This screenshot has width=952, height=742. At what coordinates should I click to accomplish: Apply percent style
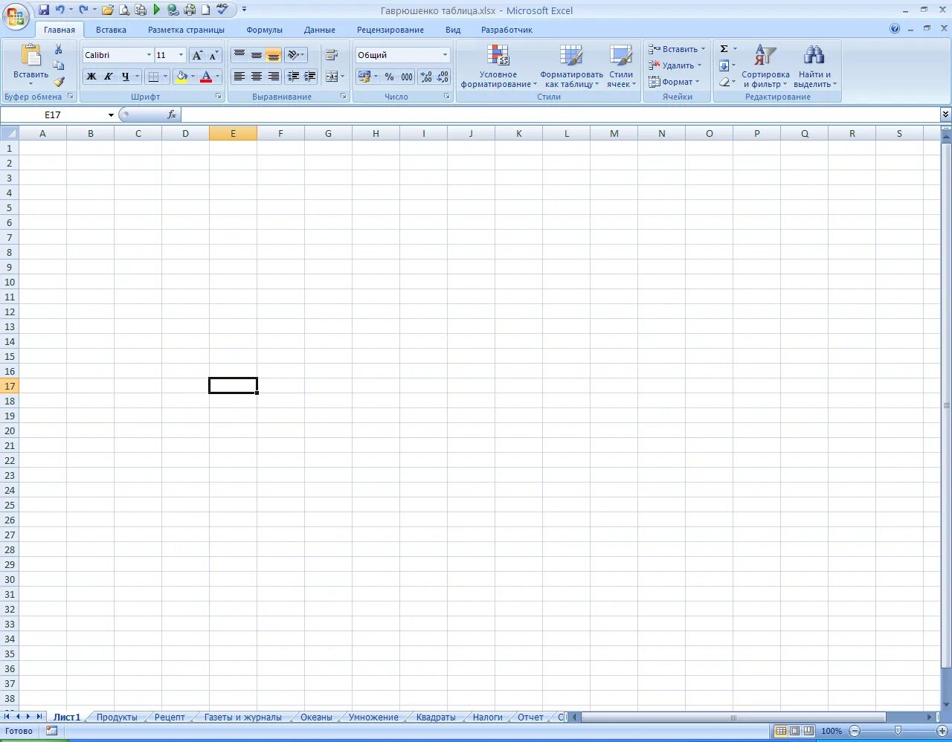389,77
